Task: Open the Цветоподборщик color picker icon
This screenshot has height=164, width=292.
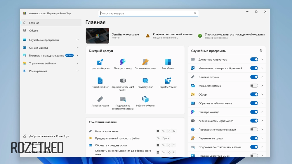Action: (x=100, y=62)
